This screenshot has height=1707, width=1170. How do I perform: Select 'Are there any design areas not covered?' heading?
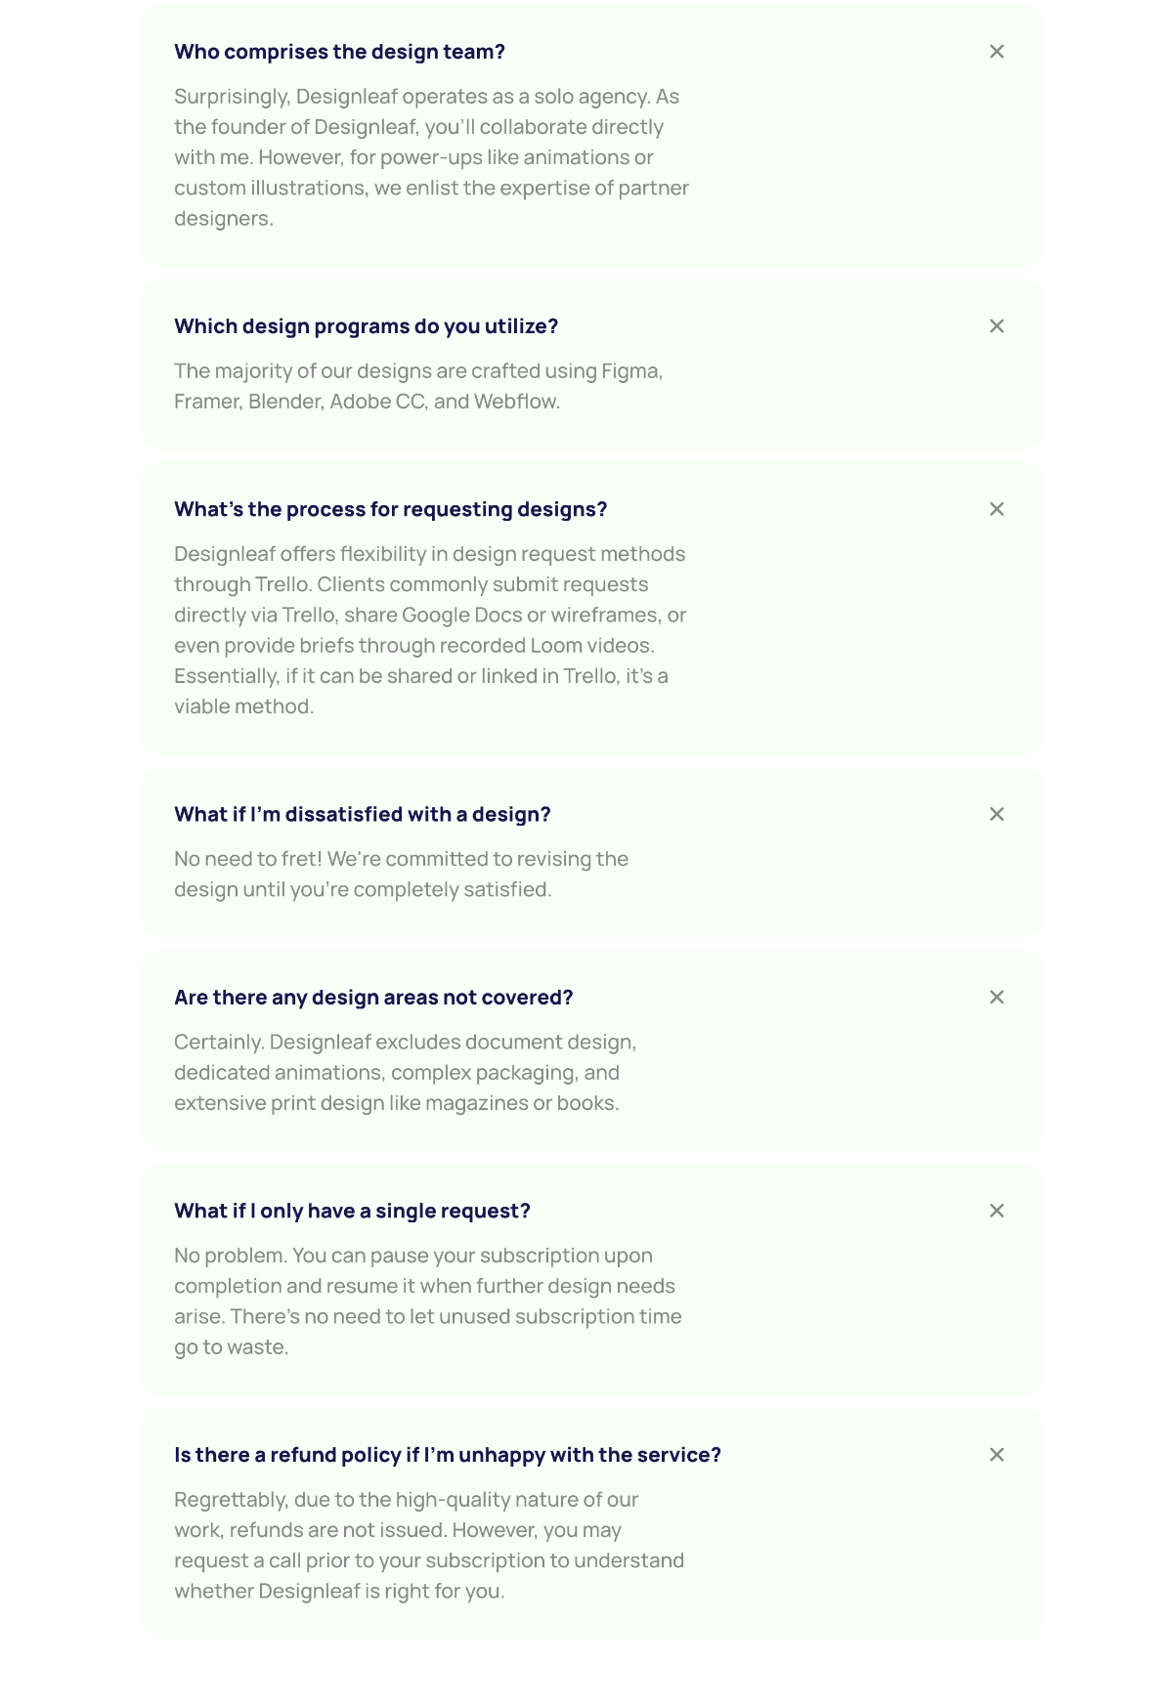tap(373, 998)
